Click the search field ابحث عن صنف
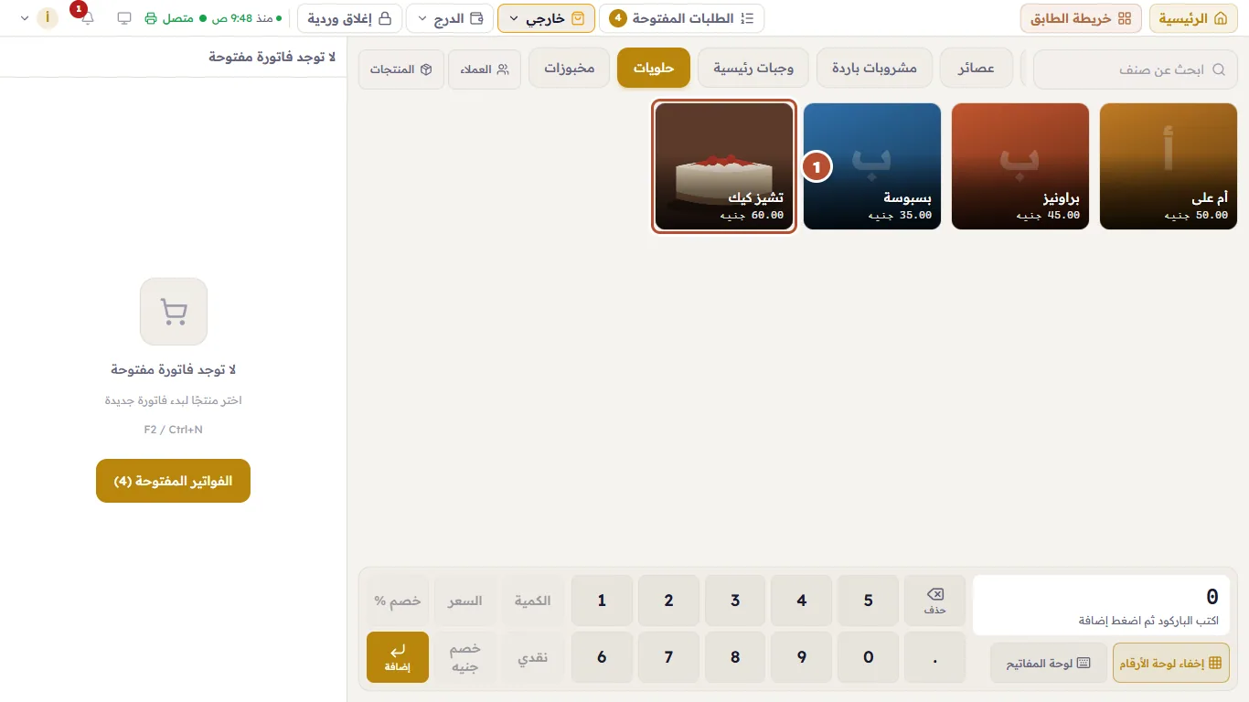 (1135, 69)
